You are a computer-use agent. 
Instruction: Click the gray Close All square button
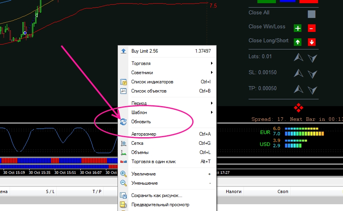coord(311,14)
